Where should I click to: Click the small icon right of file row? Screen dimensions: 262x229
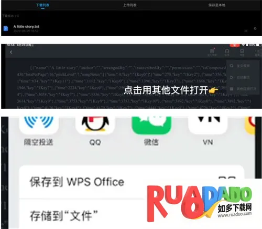[x=255, y=28]
